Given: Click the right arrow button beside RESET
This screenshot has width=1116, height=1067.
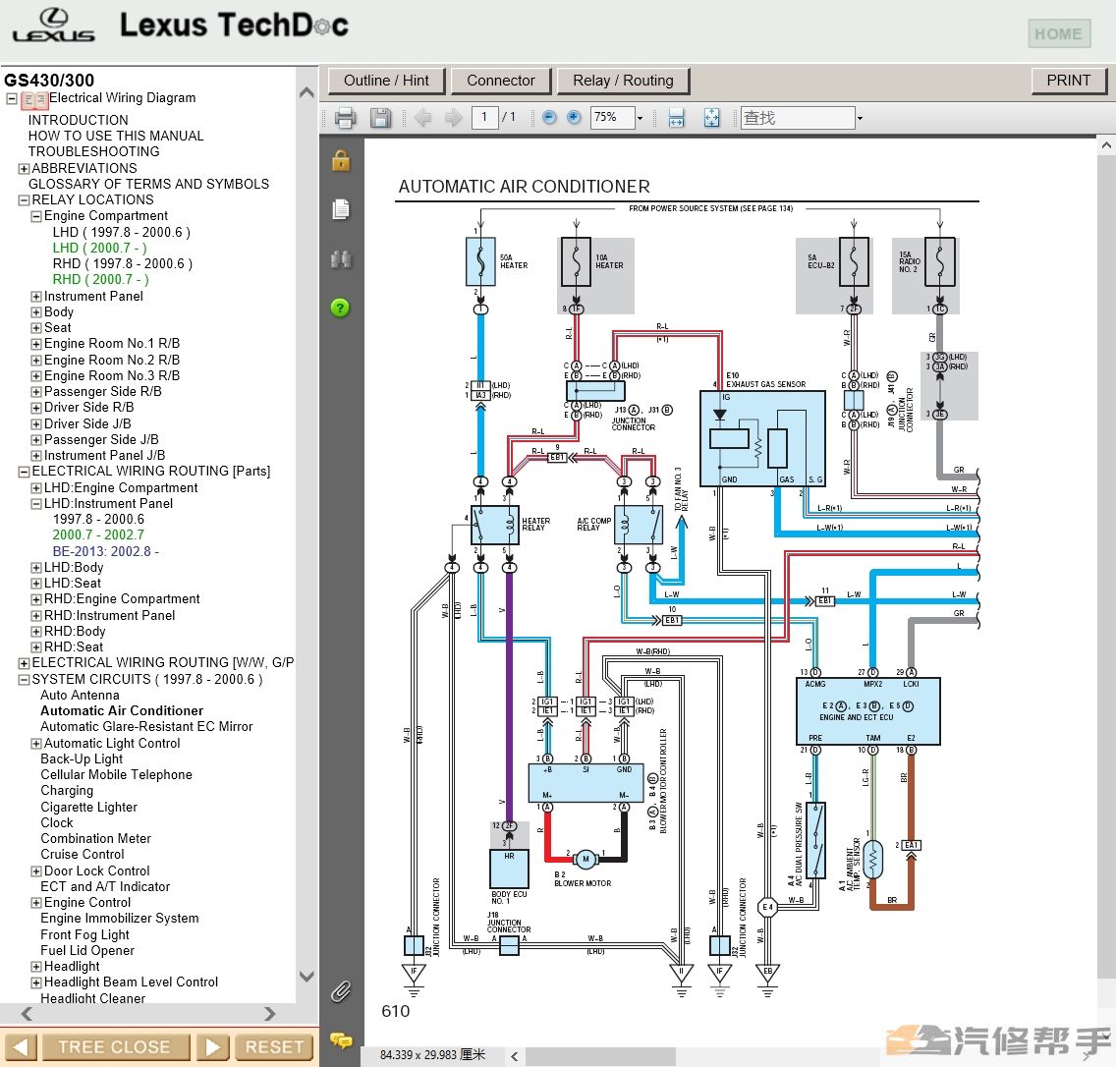Looking at the screenshot, I should click(213, 1047).
